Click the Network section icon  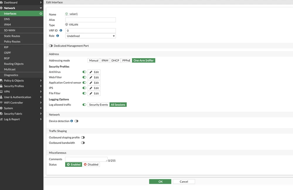[1, 8]
